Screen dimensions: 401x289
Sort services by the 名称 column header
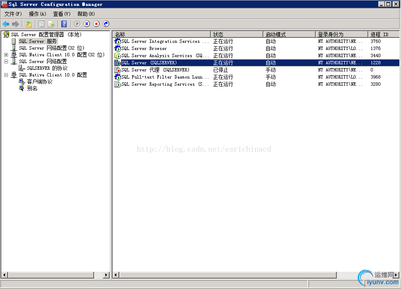coord(162,34)
